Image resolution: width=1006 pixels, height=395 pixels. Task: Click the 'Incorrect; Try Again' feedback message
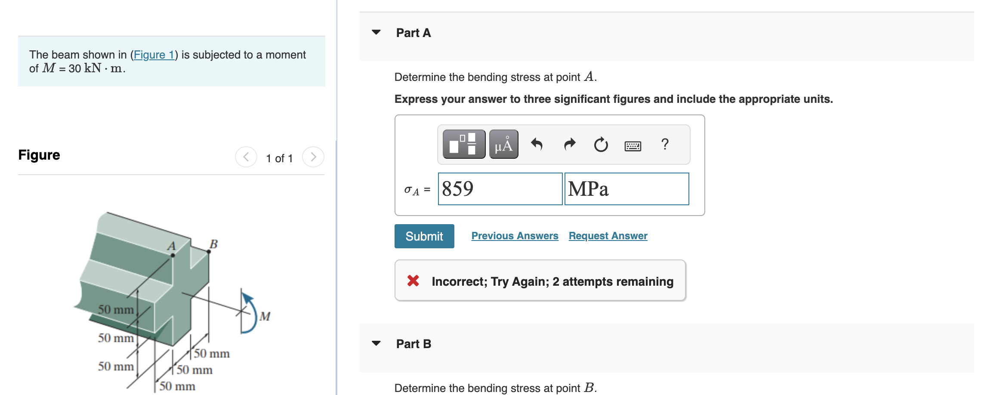[x=540, y=281]
